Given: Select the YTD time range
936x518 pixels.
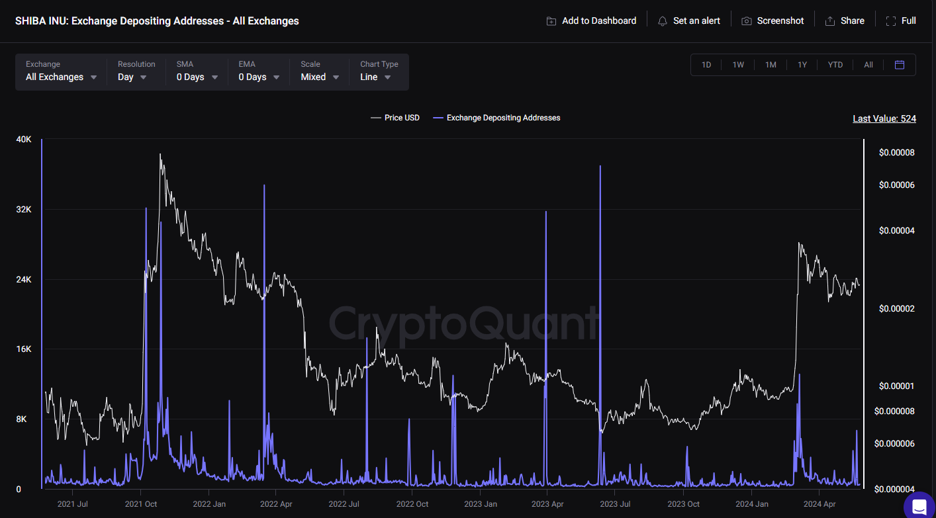Looking at the screenshot, I should click(x=835, y=65).
